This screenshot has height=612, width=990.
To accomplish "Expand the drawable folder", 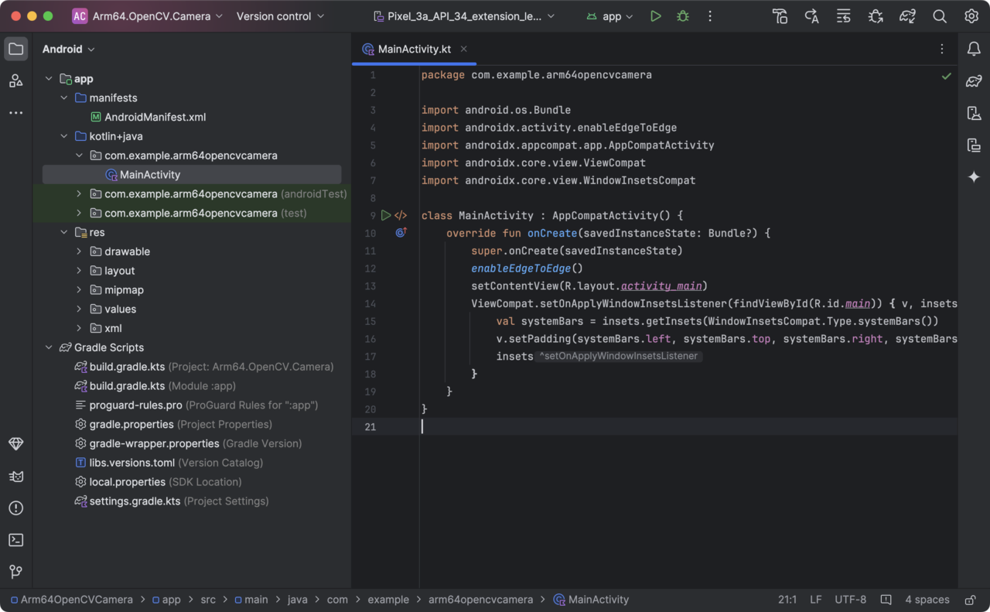I will 79,251.
